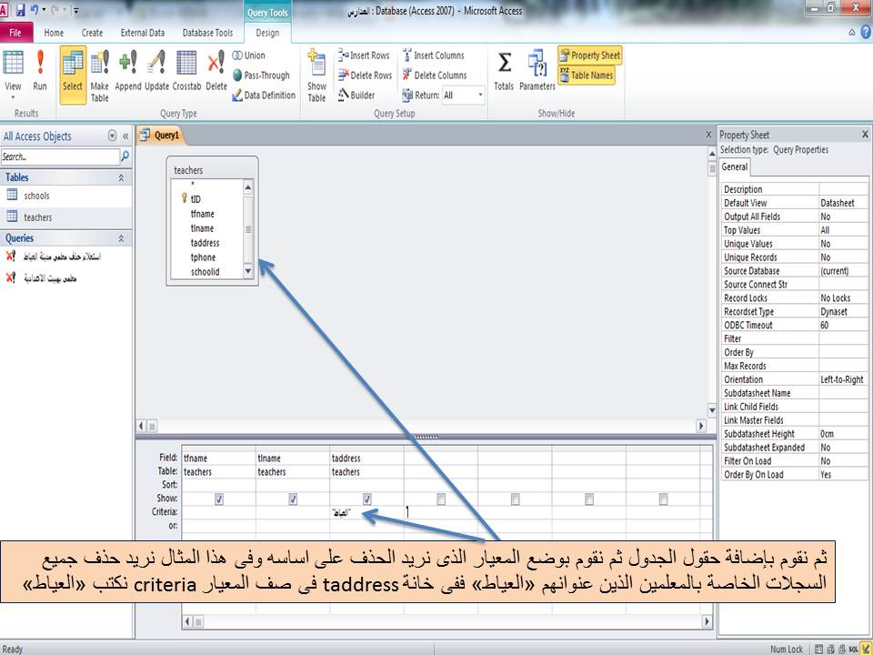The image size is (873, 655).
Task: Select the General tab in Property Sheet
Action: pyautogui.click(x=735, y=166)
